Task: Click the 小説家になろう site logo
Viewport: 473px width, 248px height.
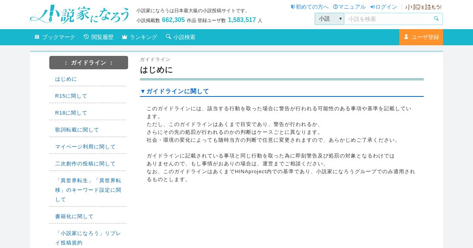Action: click(80, 14)
